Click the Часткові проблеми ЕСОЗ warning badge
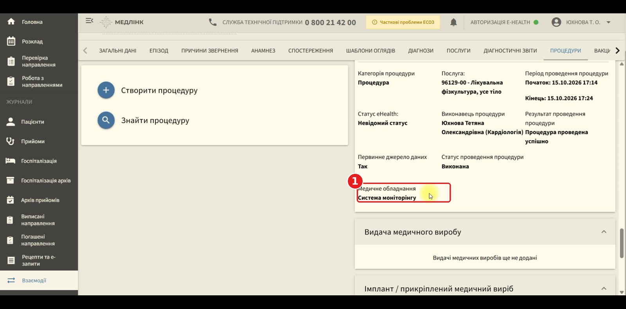626x309 pixels. point(403,22)
